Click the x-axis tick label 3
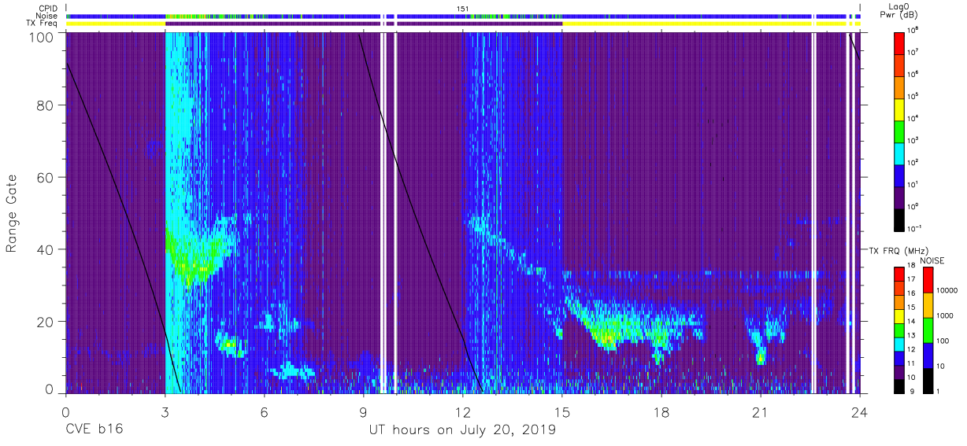This screenshot has height=446, width=967. click(x=165, y=414)
